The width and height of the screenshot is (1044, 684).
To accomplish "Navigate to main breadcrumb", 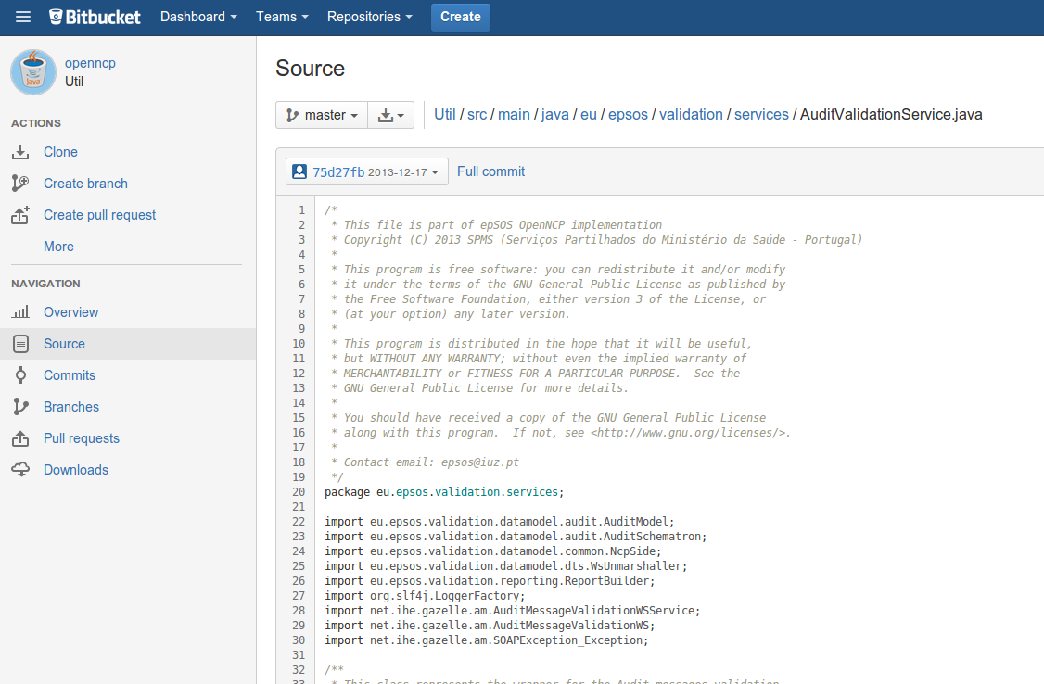I will coord(514,114).
